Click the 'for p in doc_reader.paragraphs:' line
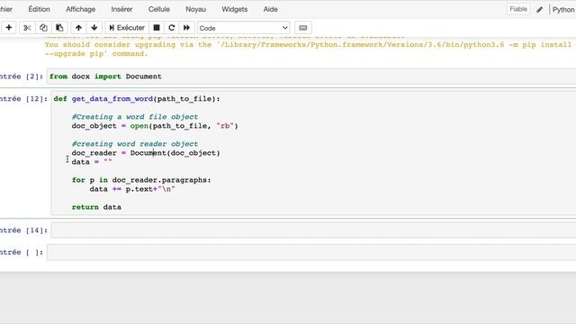 coord(141,180)
